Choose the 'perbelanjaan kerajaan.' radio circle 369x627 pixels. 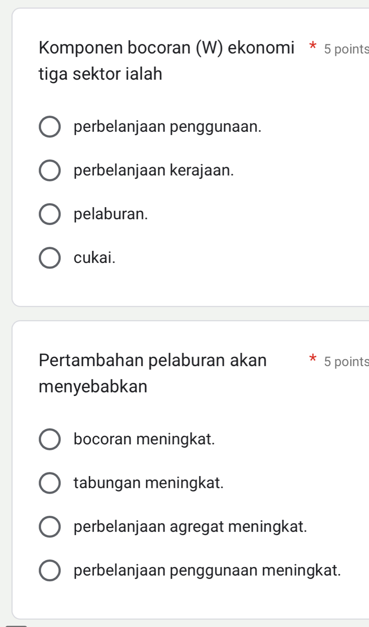coord(50,170)
